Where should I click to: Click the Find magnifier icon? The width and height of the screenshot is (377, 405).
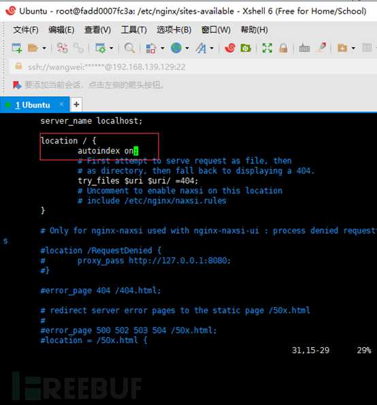click(129, 48)
